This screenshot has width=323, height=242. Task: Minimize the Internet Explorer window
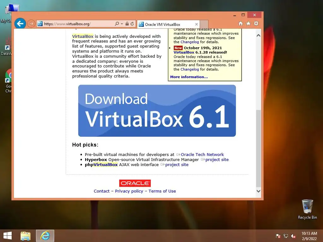(x=235, y=15)
